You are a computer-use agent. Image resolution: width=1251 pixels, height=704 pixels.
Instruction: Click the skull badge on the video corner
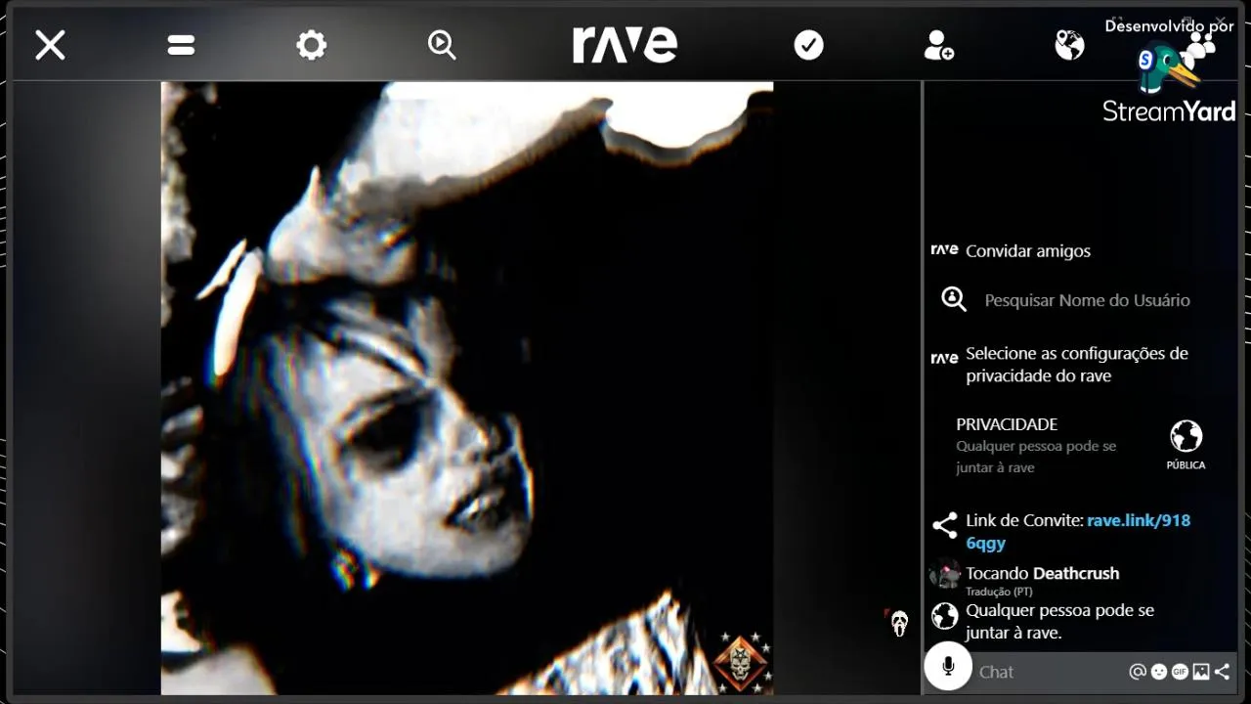coord(742,662)
